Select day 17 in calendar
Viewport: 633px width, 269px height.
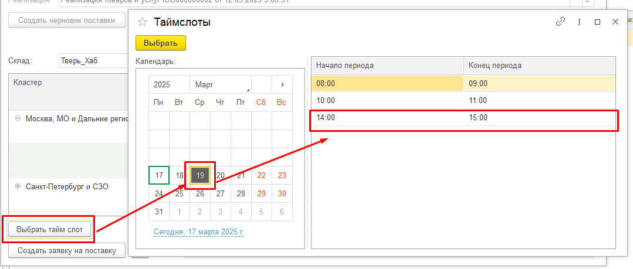[159, 175]
